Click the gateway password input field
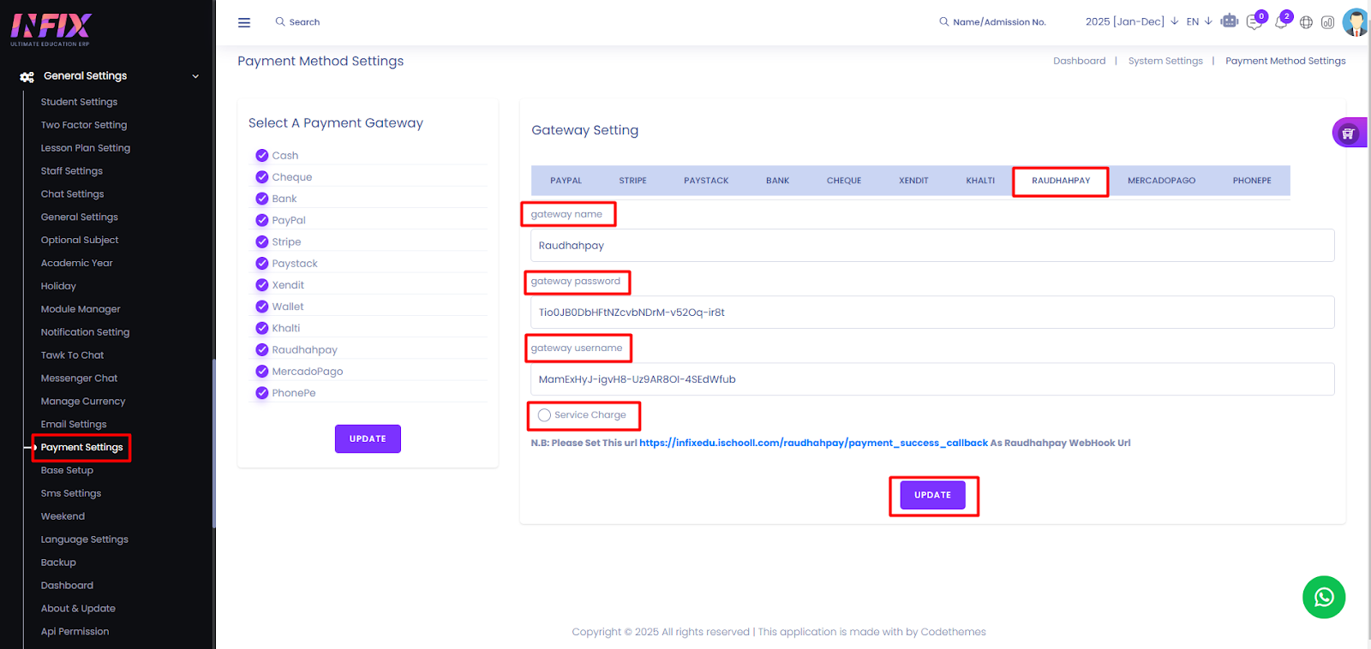 coord(932,313)
